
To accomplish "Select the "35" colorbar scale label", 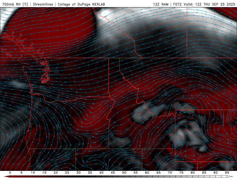I will pos(90,173).
